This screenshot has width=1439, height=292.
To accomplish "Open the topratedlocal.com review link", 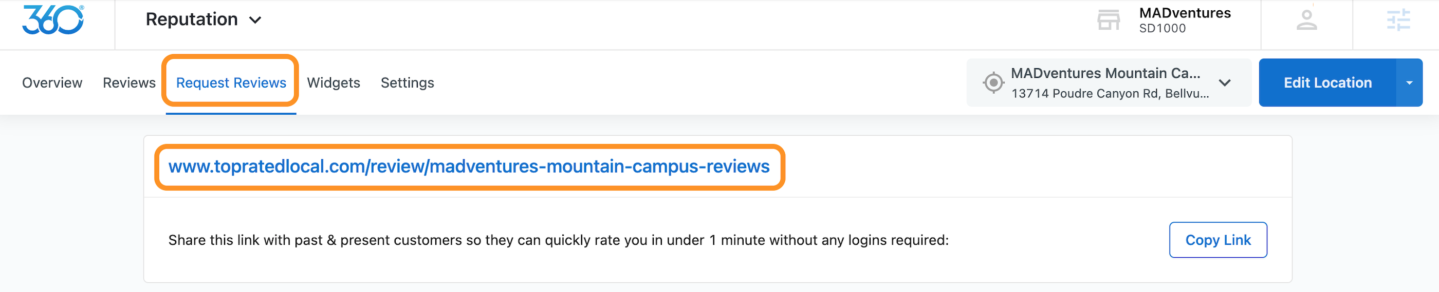I will pyautogui.click(x=469, y=166).
